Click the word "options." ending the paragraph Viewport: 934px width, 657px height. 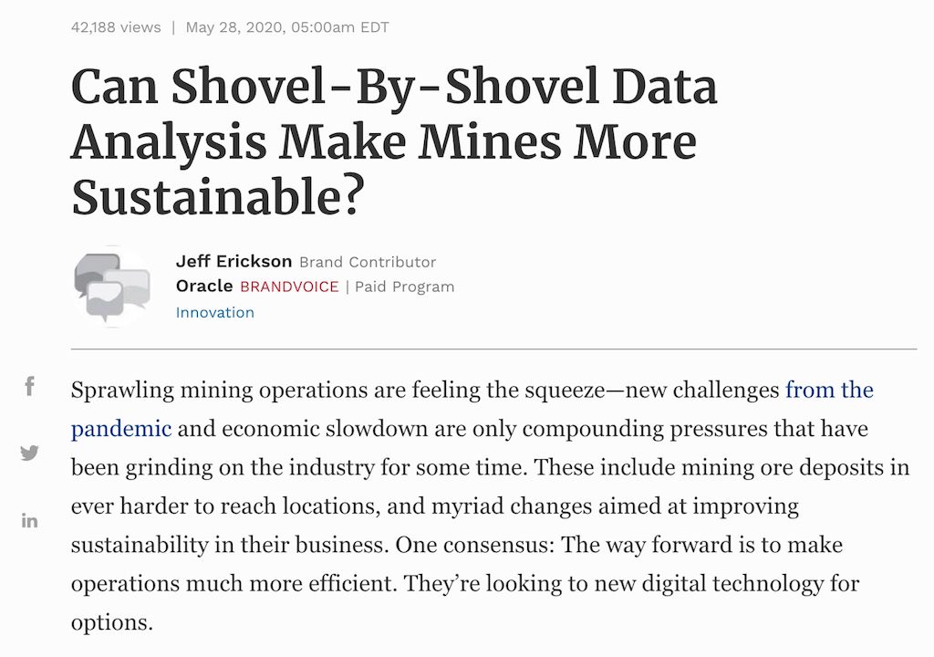click(x=112, y=623)
